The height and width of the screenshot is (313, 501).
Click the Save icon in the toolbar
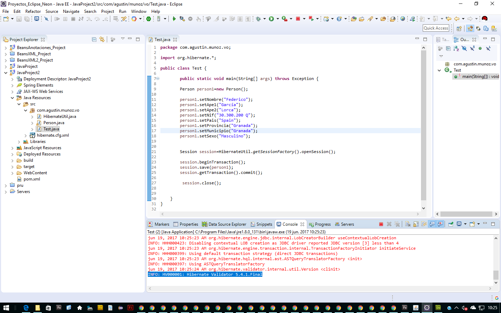(x=19, y=19)
